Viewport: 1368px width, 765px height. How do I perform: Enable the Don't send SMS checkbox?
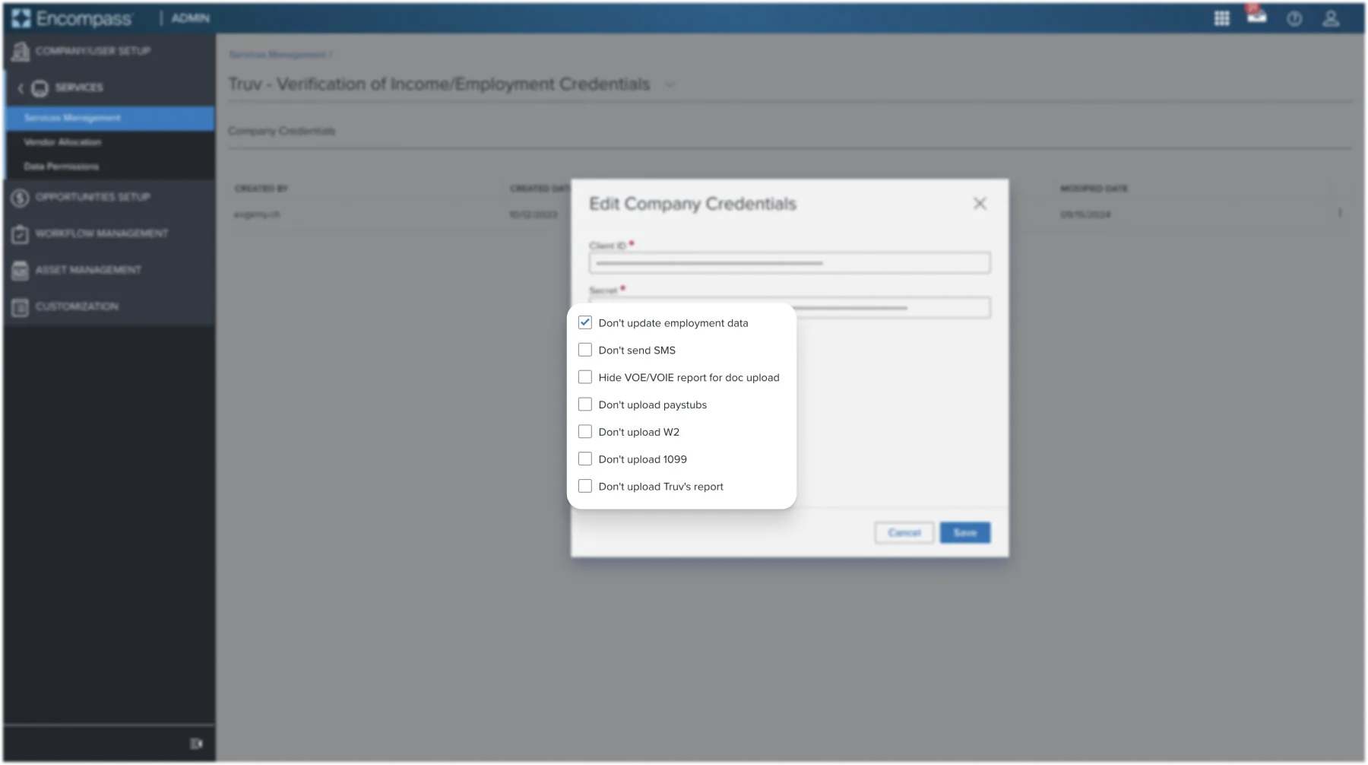pos(584,350)
